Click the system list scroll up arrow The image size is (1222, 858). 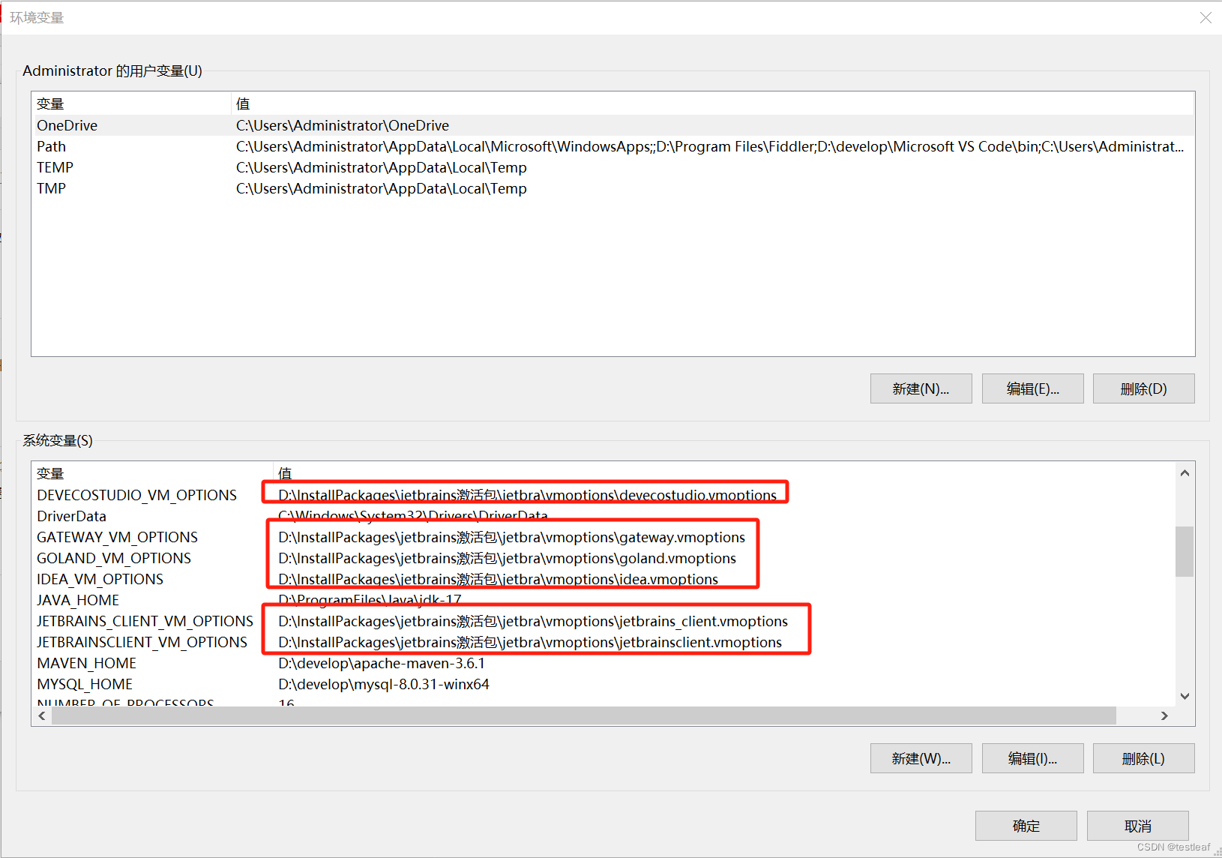[1185, 472]
